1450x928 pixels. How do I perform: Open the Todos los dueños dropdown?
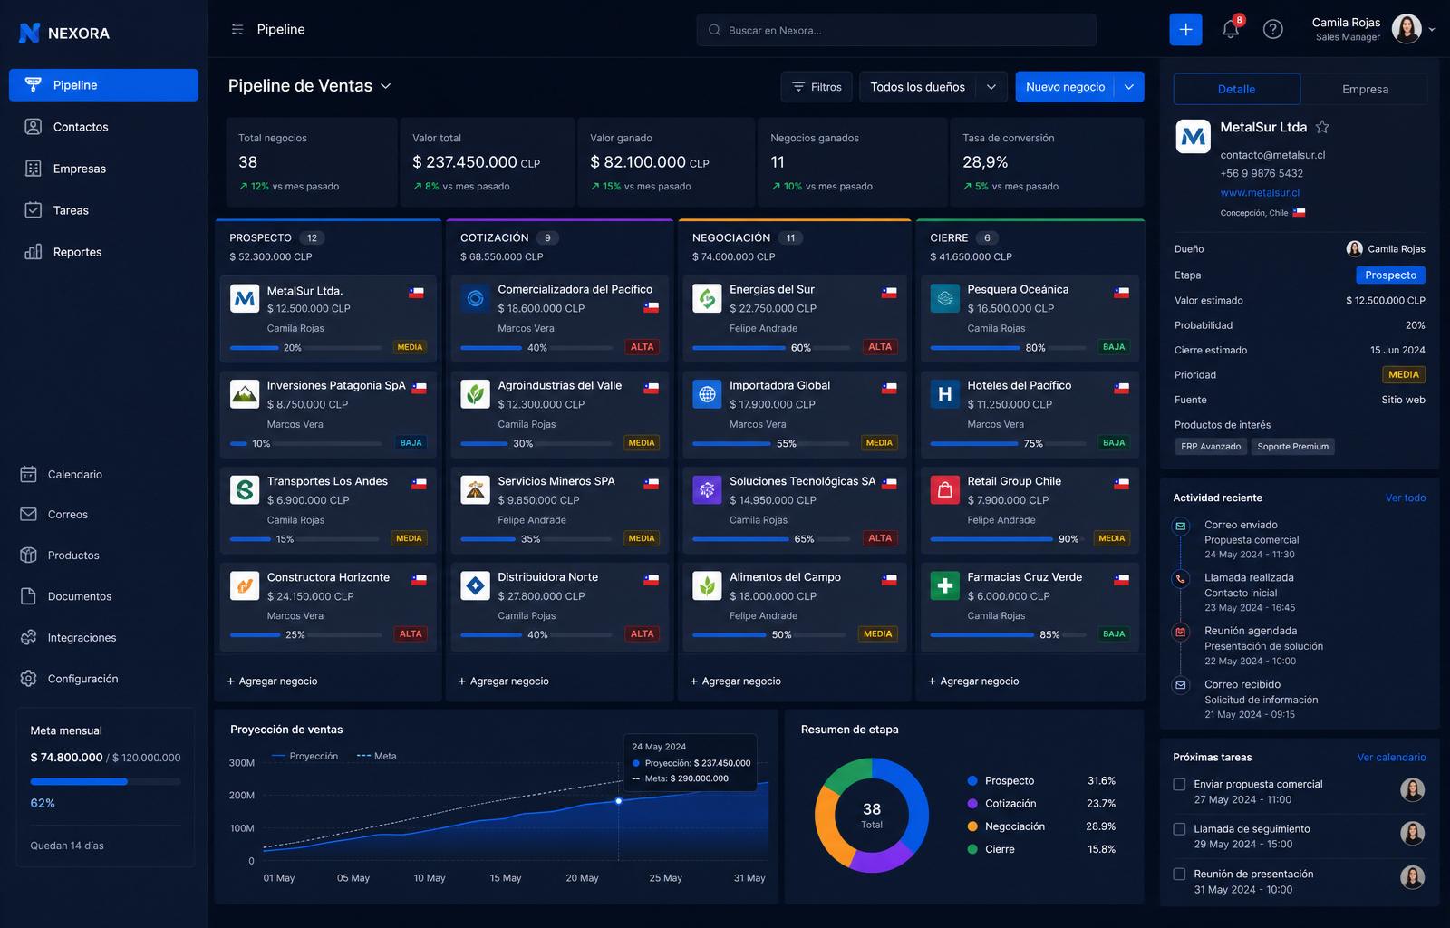pos(933,87)
